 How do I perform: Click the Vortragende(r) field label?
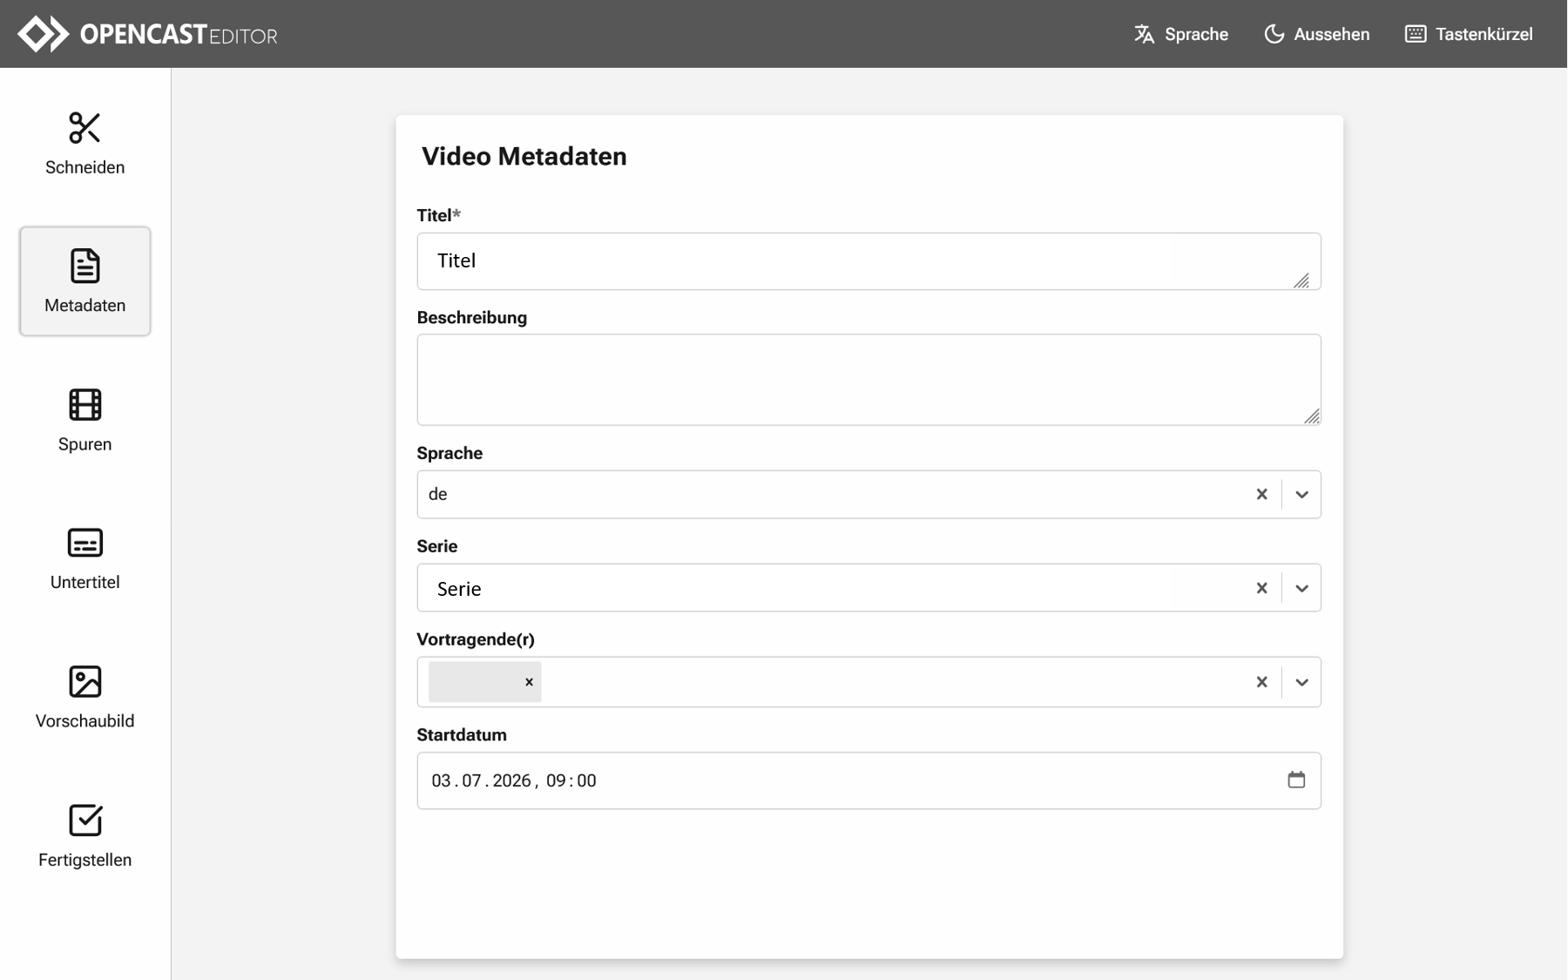[x=476, y=639]
